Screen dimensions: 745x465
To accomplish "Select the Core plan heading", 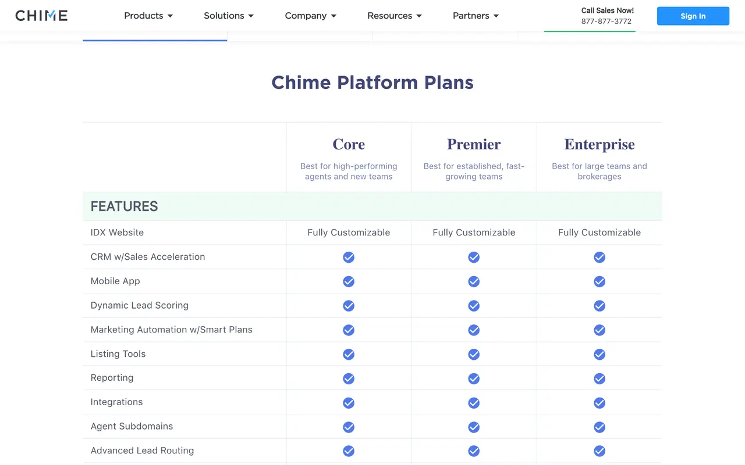I will [x=349, y=144].
